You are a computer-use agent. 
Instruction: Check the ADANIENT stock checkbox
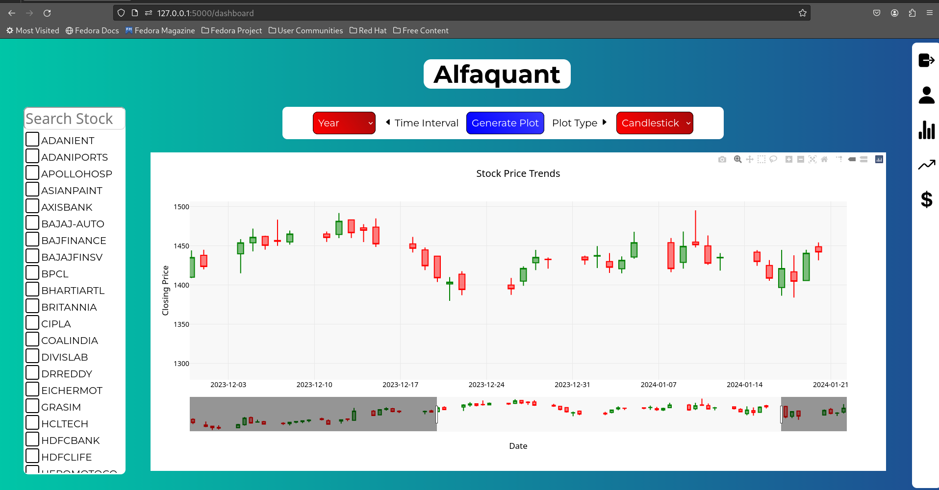coord(32,139)
